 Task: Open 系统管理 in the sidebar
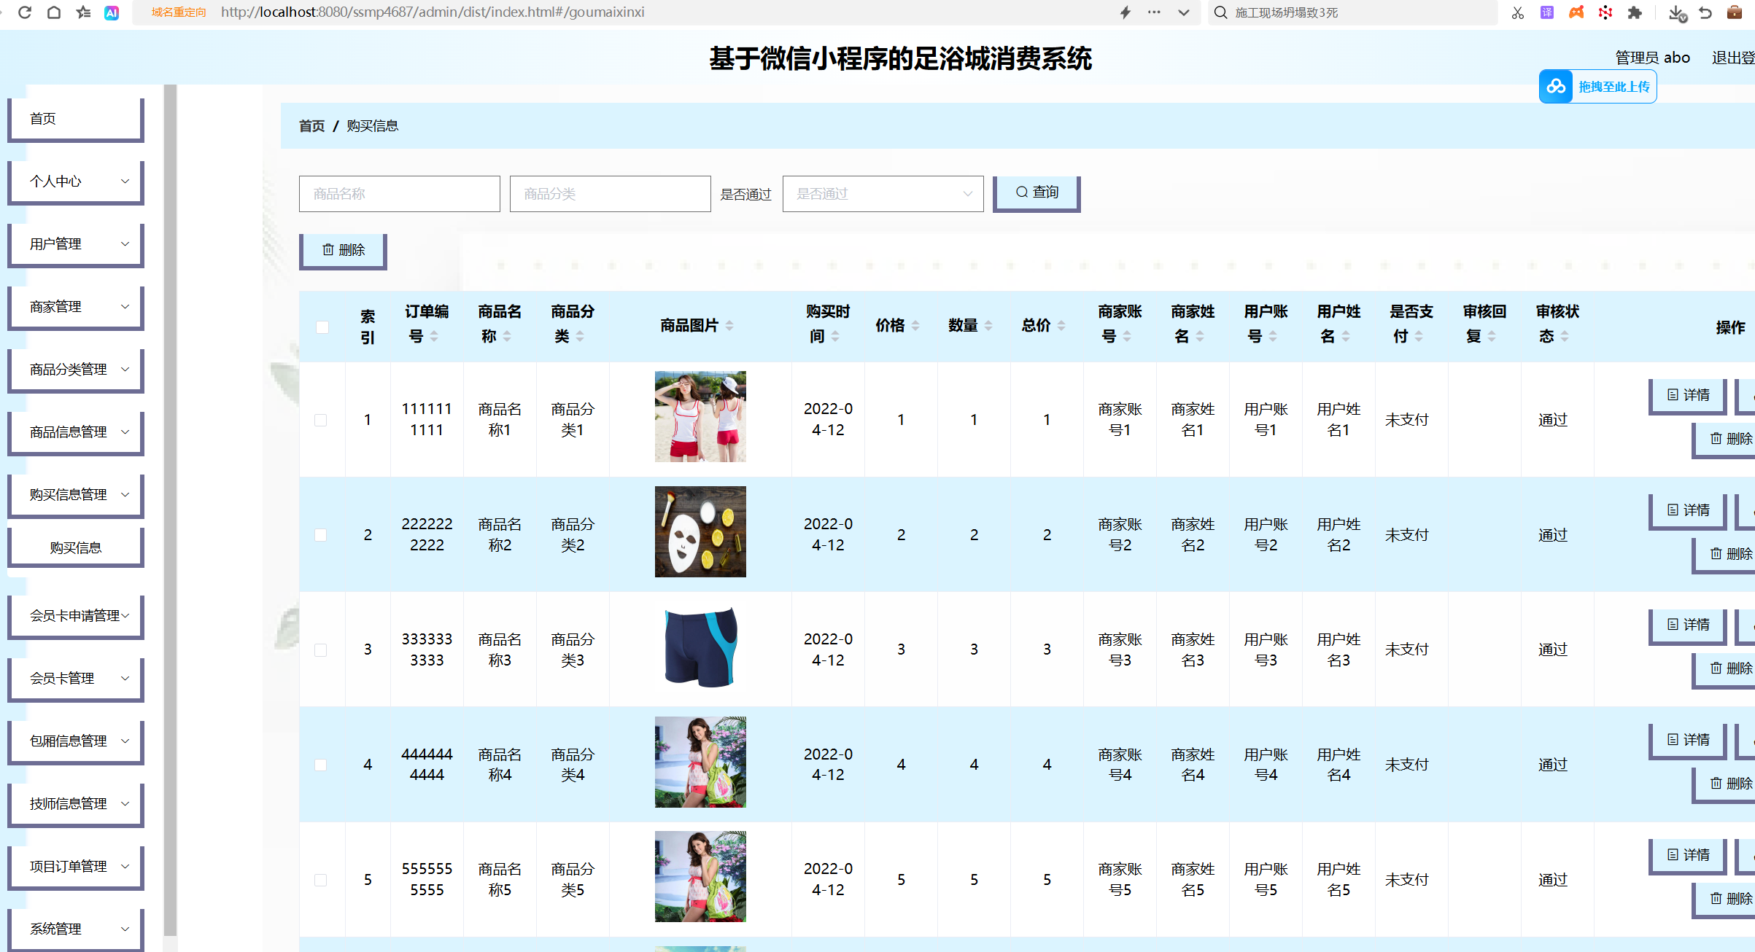point(76,929)
